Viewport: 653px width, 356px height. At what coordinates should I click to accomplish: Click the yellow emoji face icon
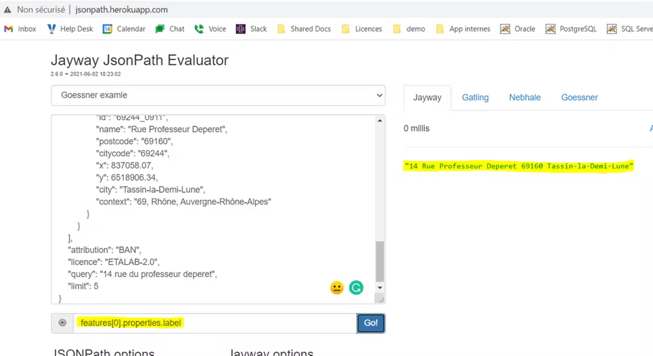pos(337,288)
